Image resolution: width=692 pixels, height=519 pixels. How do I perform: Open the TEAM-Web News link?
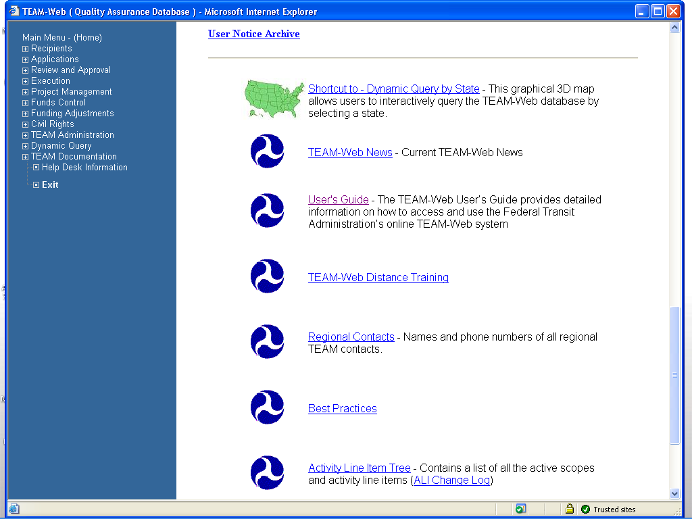pos(350,152)
